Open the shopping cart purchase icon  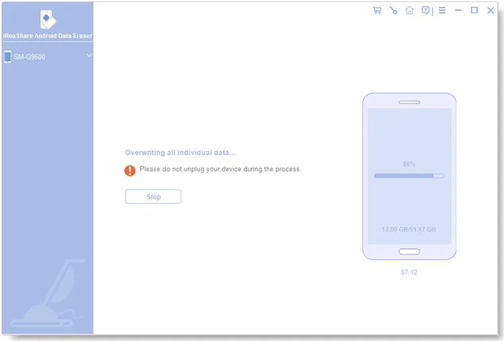tap(377, 10)
